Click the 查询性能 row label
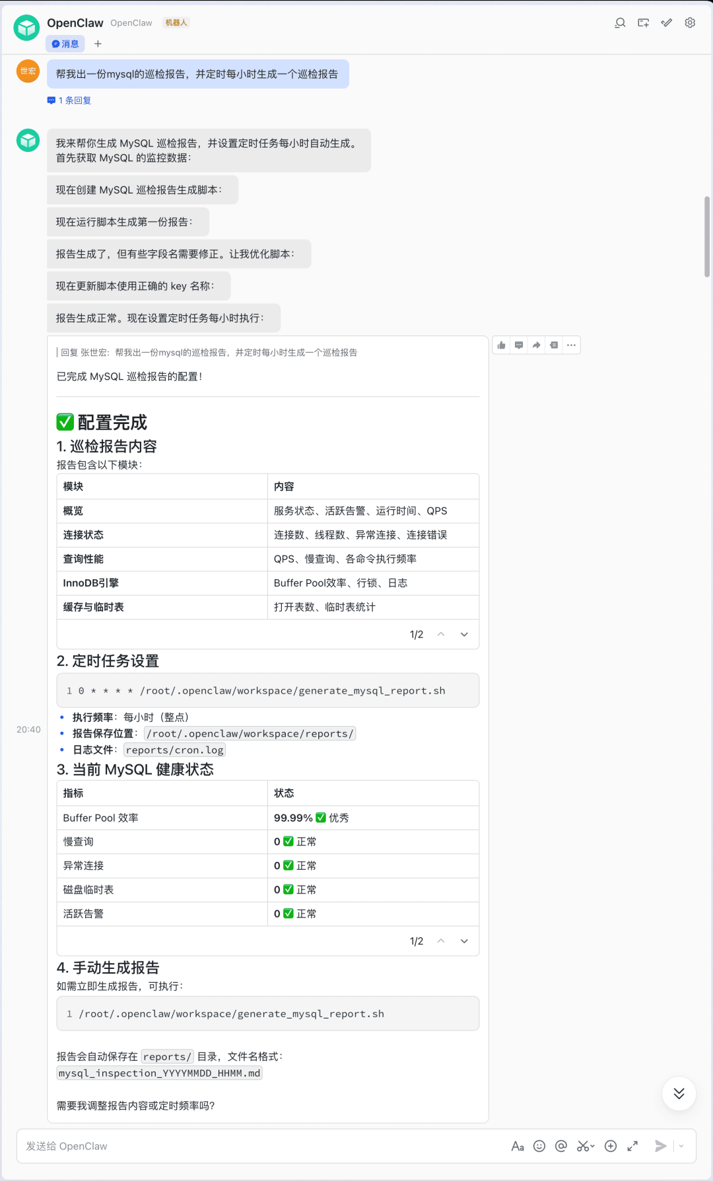This screenshot has height=1181, width=713. 83,559
